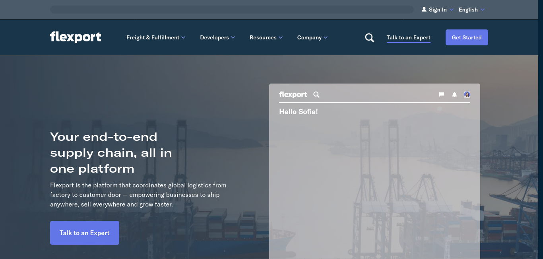
Task: Open the site search magnifier icon
Action: (370, 38)
